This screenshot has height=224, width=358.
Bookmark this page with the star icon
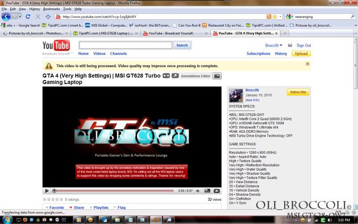click(x=275, y=16)
